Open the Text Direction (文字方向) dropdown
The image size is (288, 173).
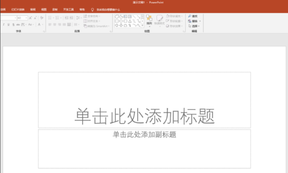(x=92, y=16)
